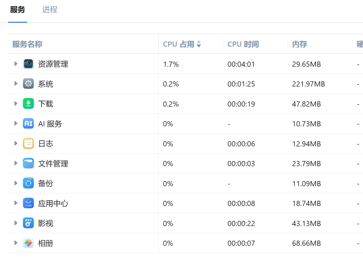The image size is (363, 273).
Task: Expand the 资源管理 service row
Action: 16,64
